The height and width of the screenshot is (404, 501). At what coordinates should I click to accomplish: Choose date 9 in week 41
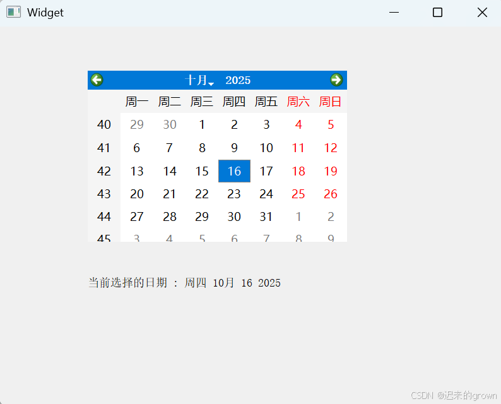tap(234, 148)
